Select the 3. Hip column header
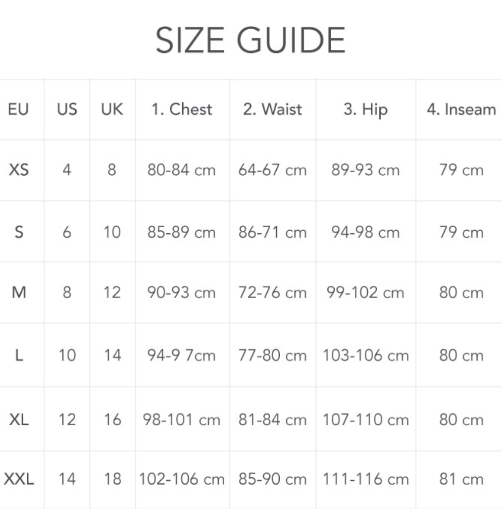The width and height of the screenshot is (502, 509). pos(365,109)
